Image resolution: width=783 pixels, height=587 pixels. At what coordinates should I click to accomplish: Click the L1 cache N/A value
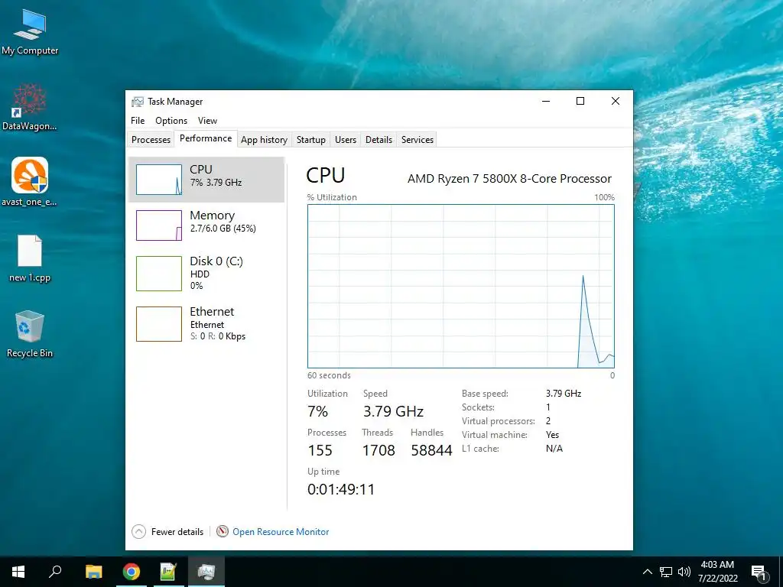554,449
